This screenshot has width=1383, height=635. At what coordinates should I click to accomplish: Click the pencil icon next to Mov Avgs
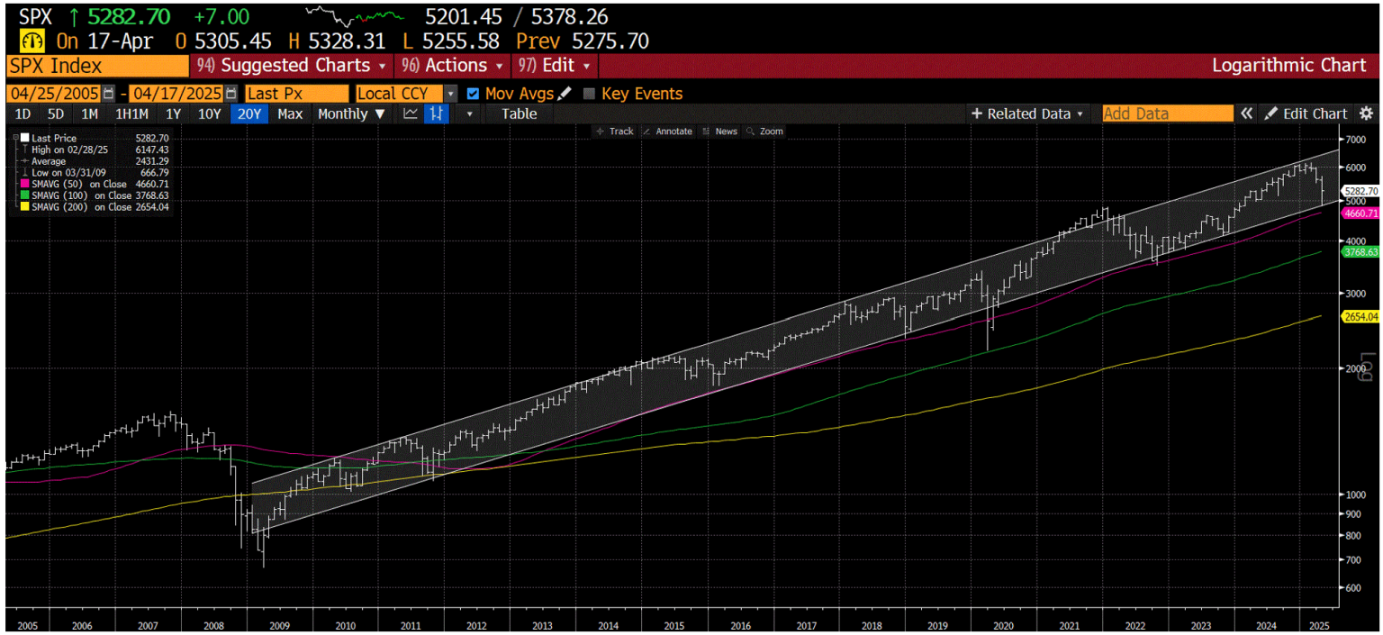click(565, 93)
